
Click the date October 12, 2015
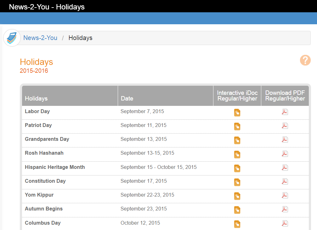pyautogui.click(x=140, y=223)
